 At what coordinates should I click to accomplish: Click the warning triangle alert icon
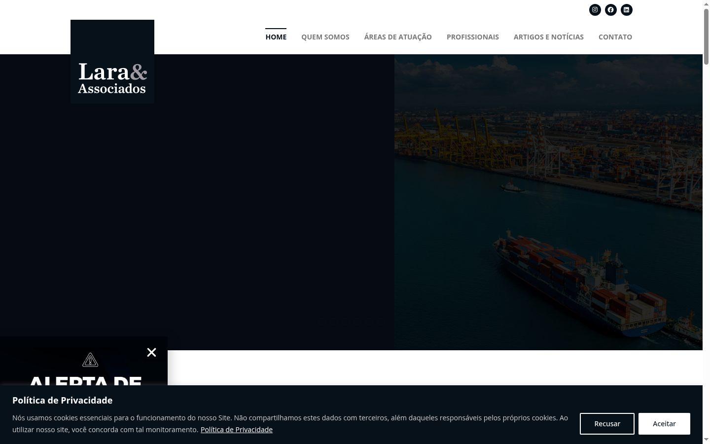click(x=90, y=360)
